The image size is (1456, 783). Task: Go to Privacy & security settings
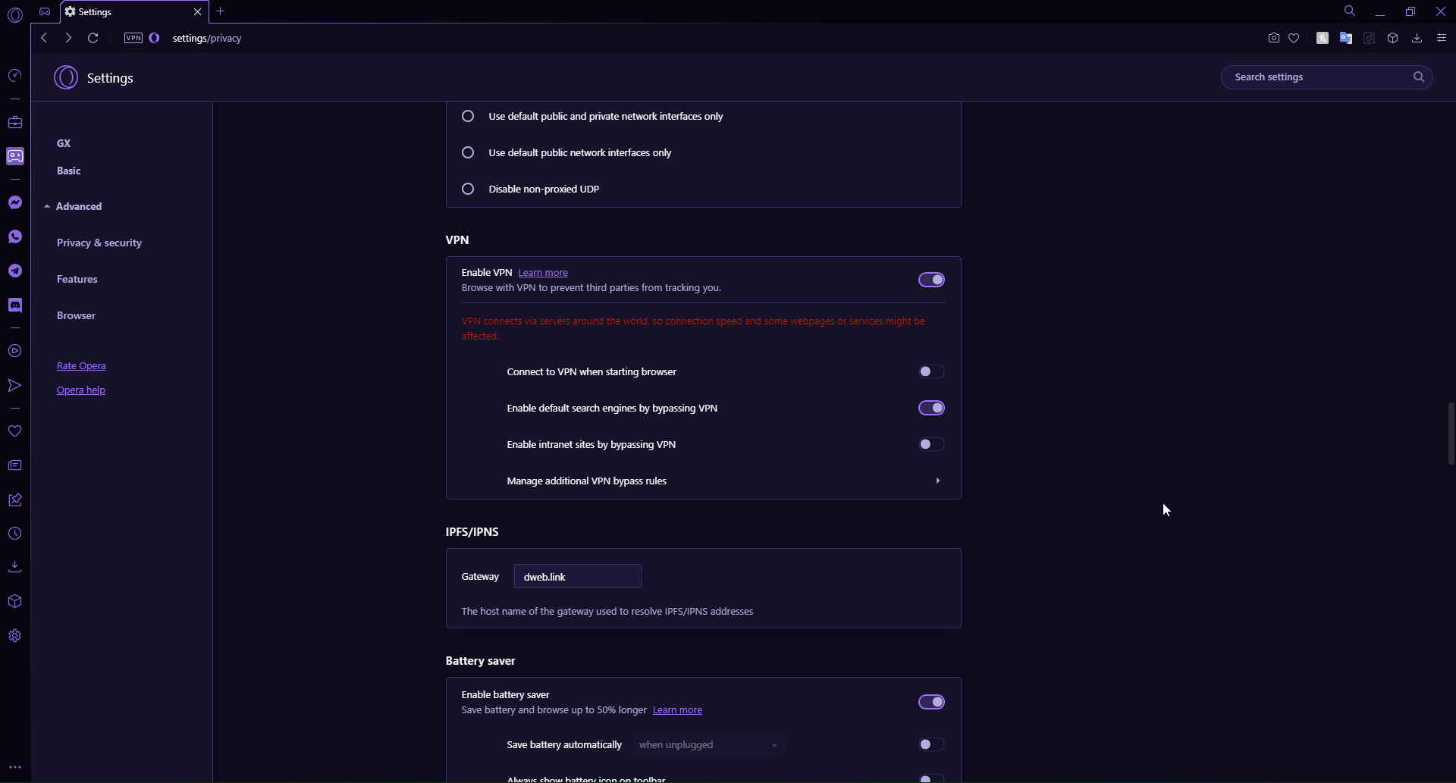click(x=99, y=243)
